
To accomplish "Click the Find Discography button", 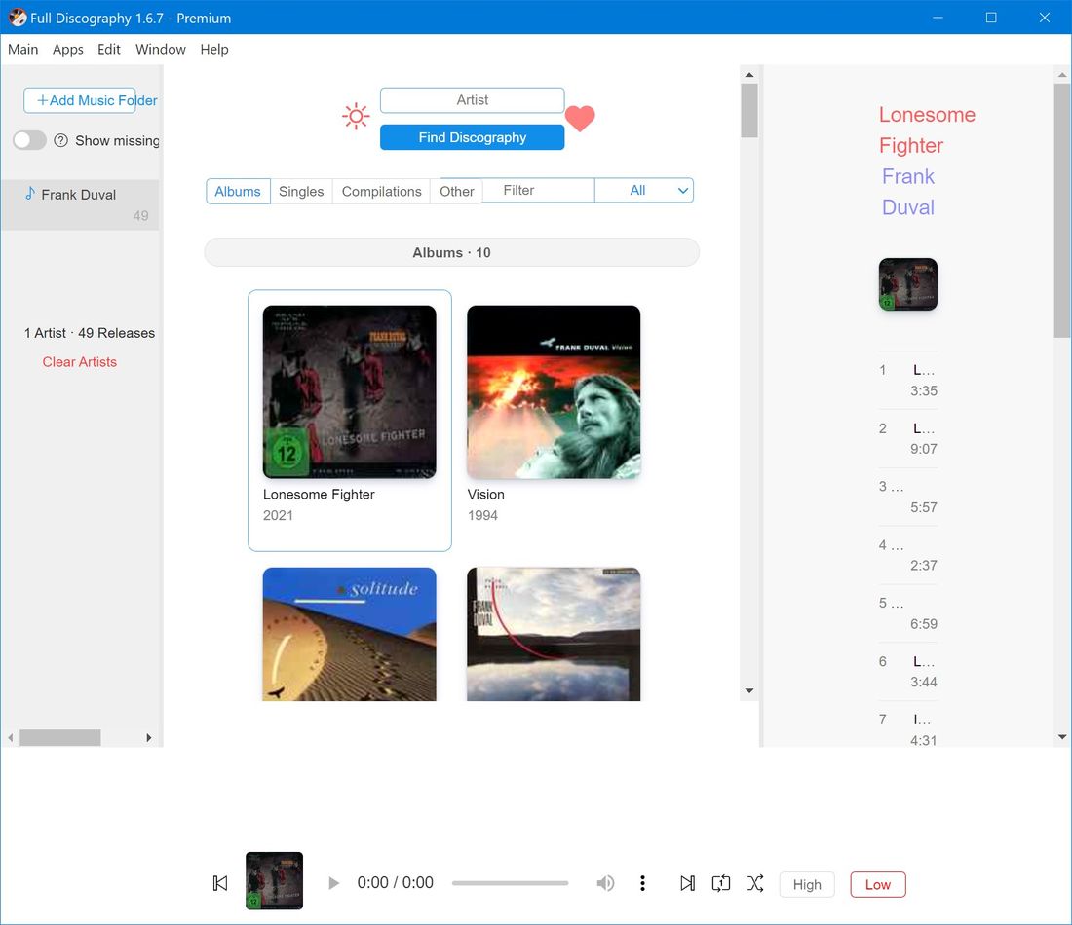I will tap(472, 137).
